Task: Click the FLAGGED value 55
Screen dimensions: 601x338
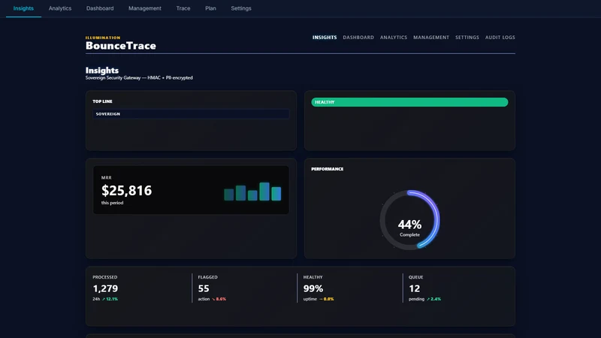Action: coord(204,288)
